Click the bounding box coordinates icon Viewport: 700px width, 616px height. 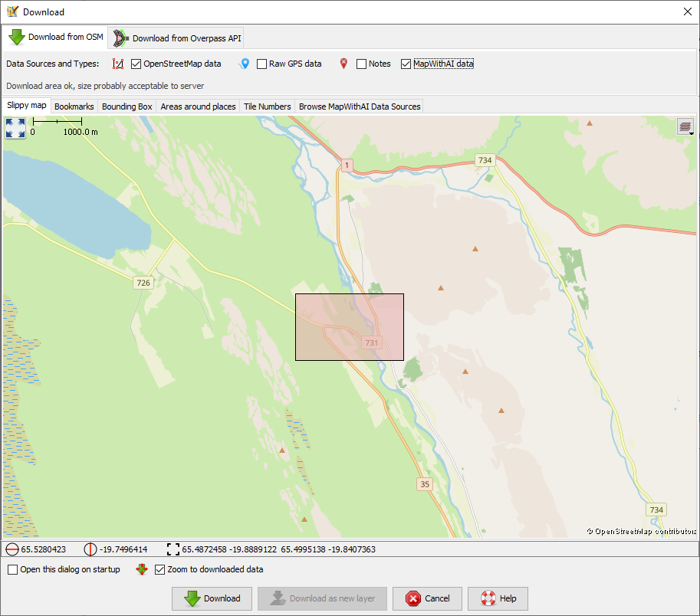point(173,549)
